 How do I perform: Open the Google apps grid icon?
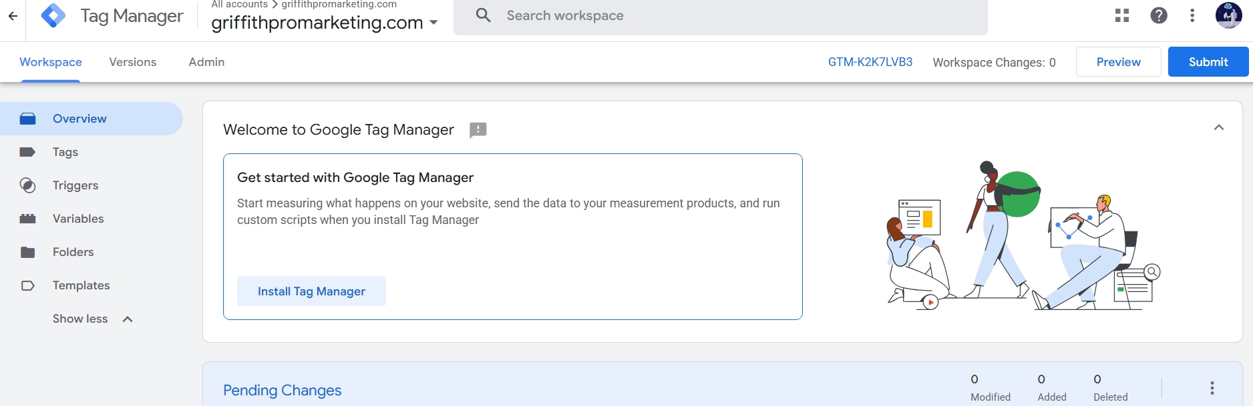coord(1122,15)
